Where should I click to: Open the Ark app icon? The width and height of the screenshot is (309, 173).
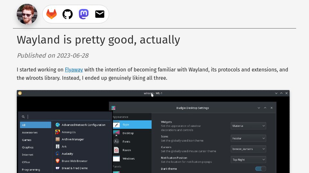point(58,146)
